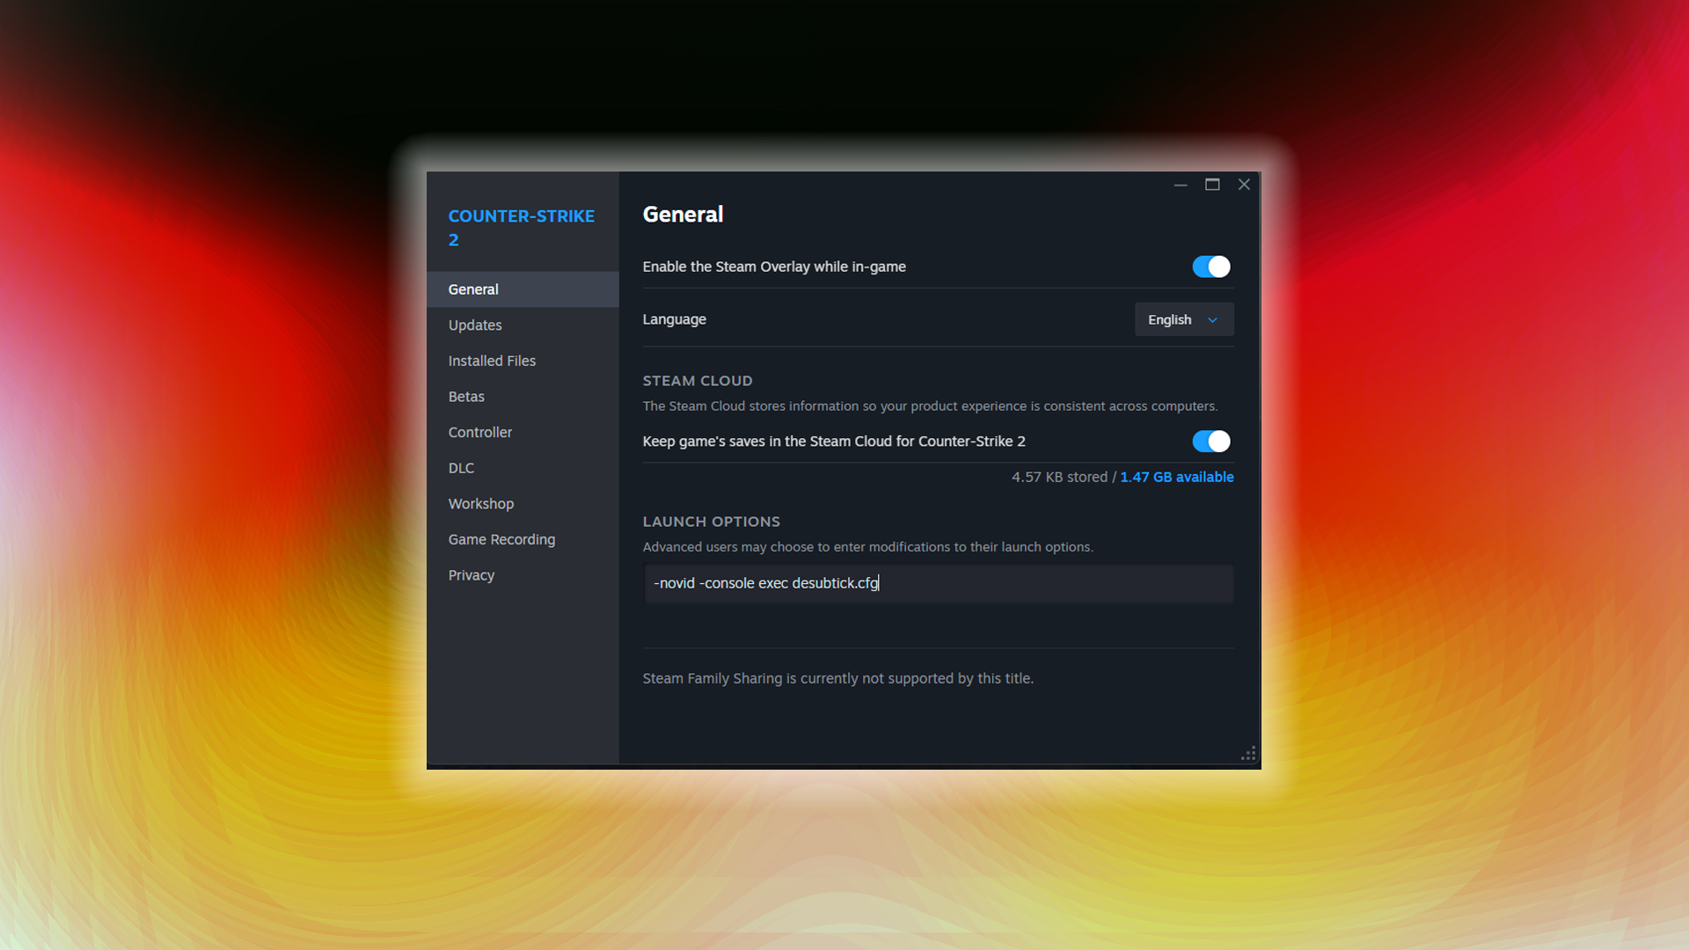Select the General tab in sidebar
Screen dimensions: 1689x950
pyautogui.click(x=523, y=289)
